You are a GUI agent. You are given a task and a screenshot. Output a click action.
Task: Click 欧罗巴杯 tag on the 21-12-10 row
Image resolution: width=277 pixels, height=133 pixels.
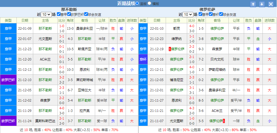tap(8, 80)
